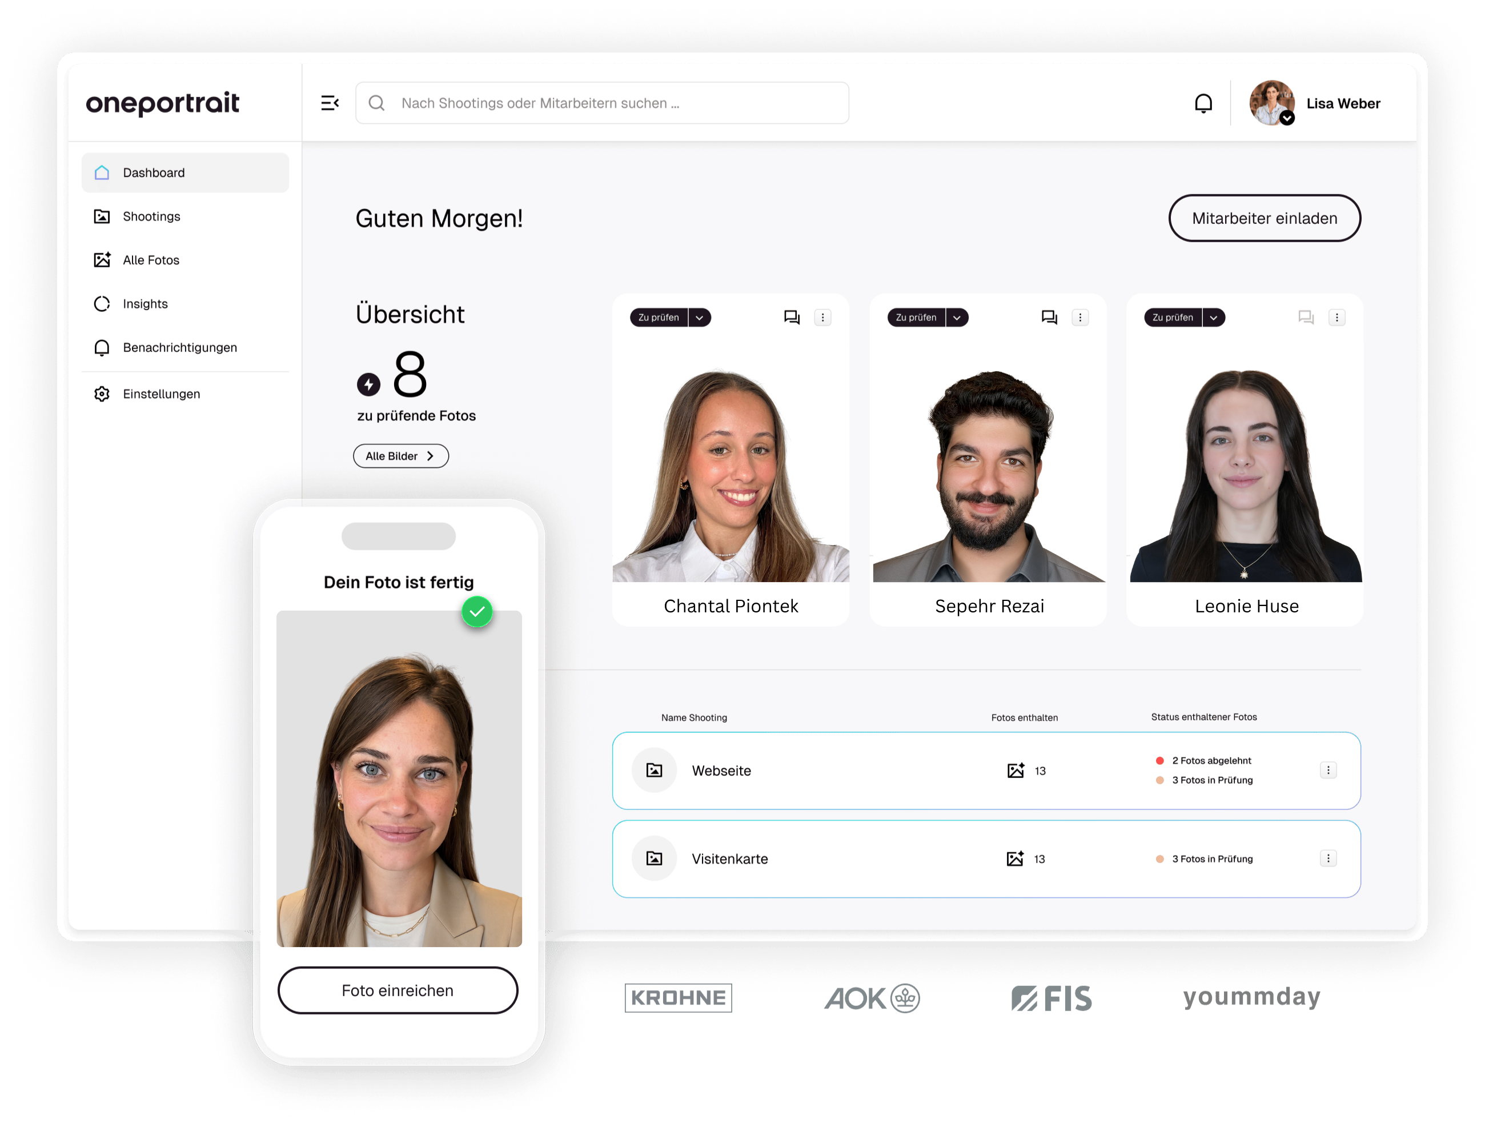Open the three-dot menu on Sepehr Rezai's card

[1079, 318]
